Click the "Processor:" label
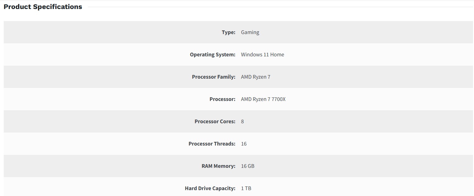The width and height of the screenshot is (474, 196). coord(222,99)
